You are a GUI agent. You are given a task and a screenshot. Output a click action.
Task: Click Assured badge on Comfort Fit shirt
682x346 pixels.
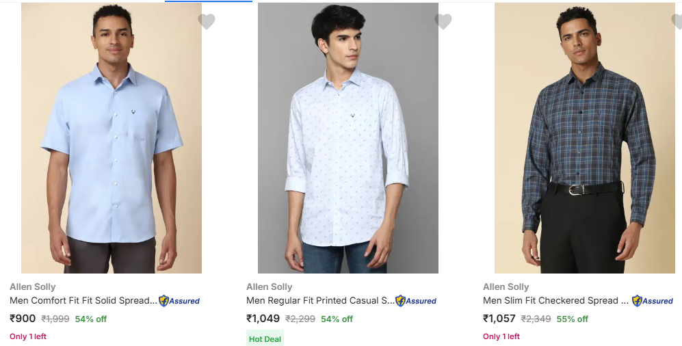[x=179, y=301]
